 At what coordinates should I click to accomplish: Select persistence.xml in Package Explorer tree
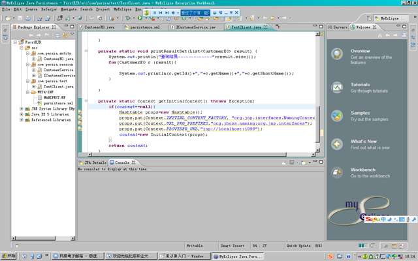click(x=58, y=103)
